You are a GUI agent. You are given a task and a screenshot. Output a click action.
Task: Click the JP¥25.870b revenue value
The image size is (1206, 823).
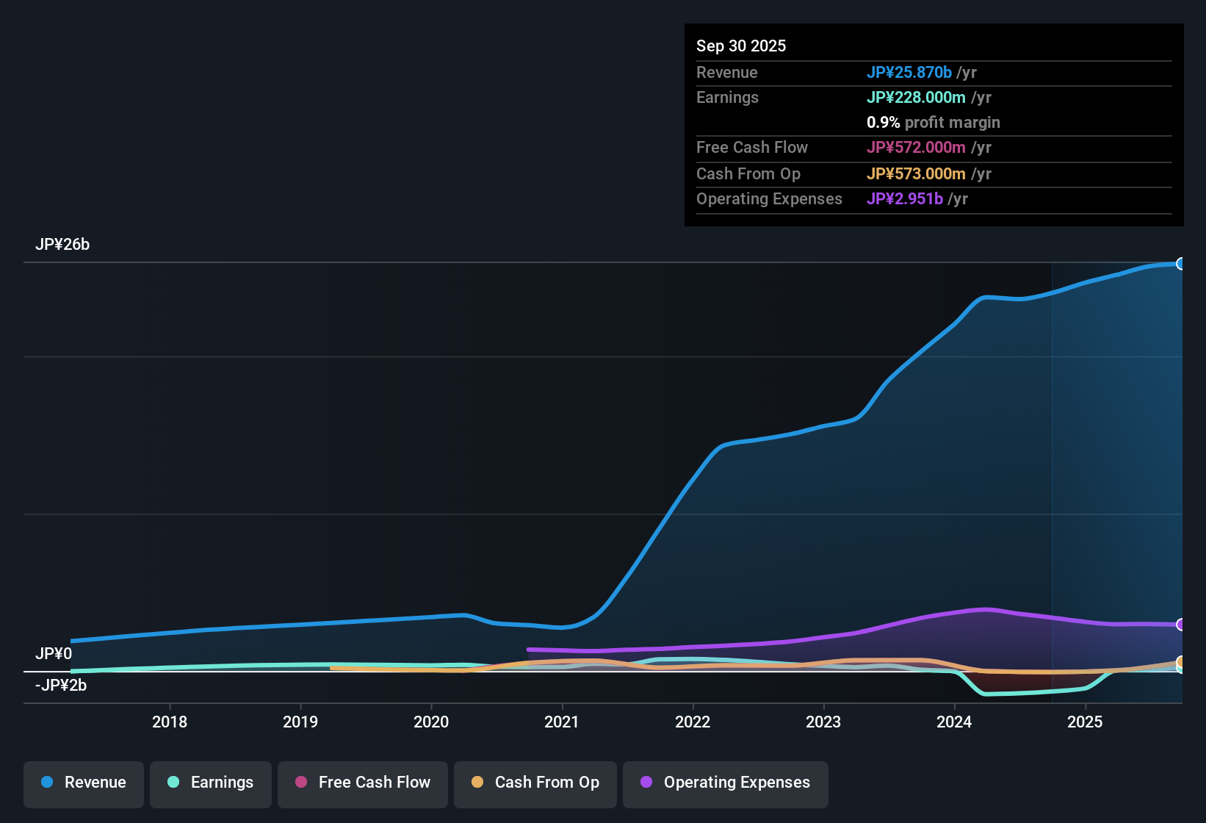[x=910, y=72]
